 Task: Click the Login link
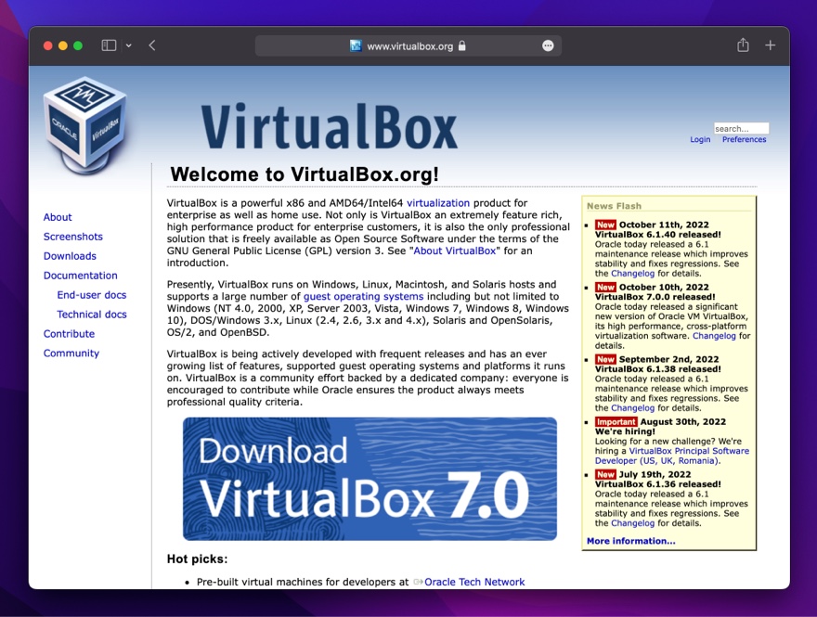700,139
